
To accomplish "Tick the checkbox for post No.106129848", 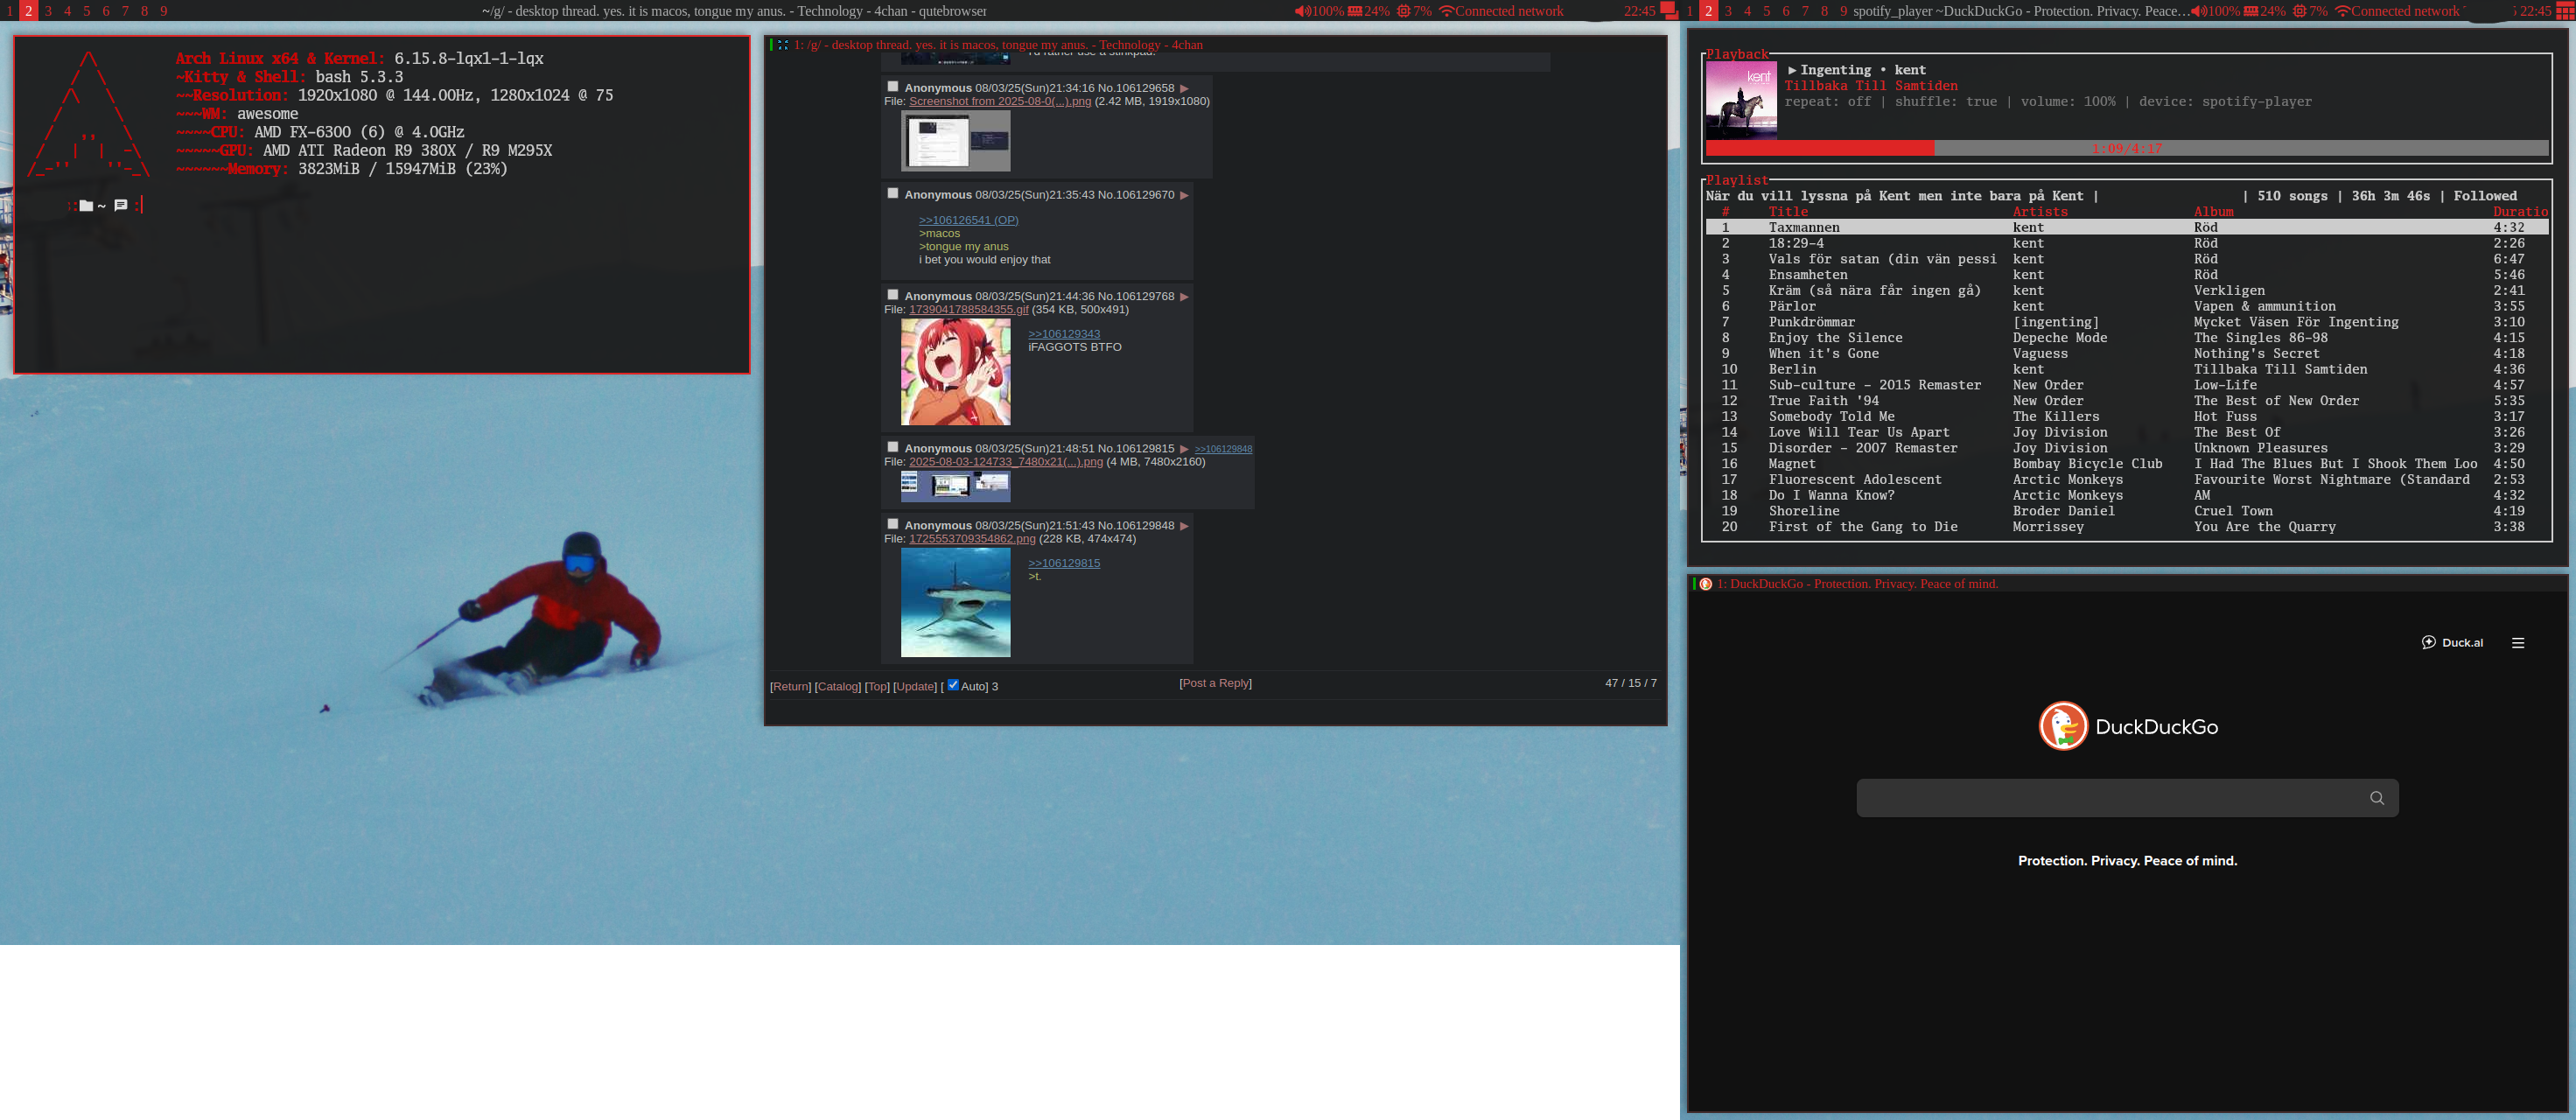I will tap(893, 524).
